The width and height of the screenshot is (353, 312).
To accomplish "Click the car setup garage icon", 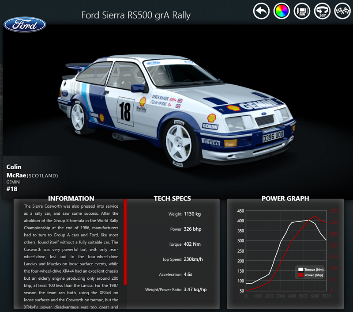I will point(302,11).
